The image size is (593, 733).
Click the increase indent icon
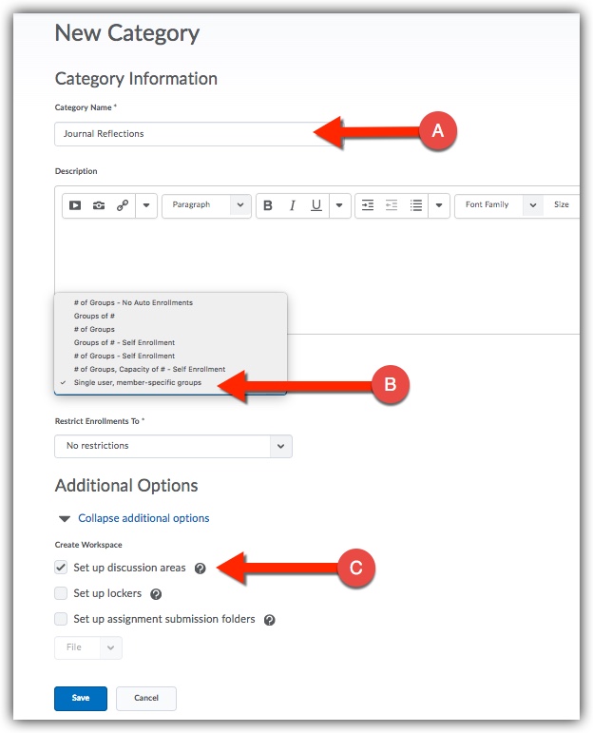pyautogui.click(x=368, y=205)
